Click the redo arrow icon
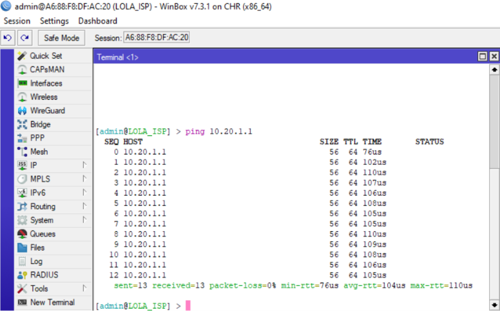This screenshot has height=311, width=500. [24, 38]
